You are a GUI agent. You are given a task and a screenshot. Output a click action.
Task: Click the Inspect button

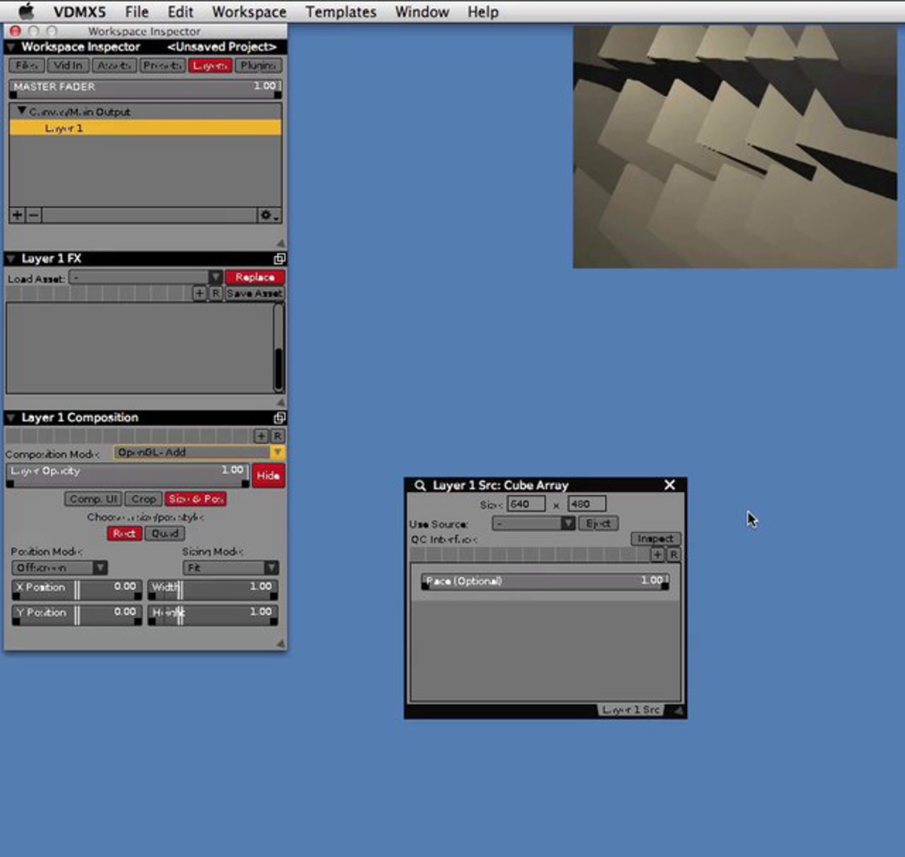(x=655, y=539)
